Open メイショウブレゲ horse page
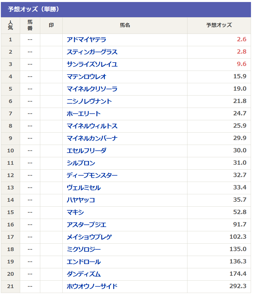 89,237
